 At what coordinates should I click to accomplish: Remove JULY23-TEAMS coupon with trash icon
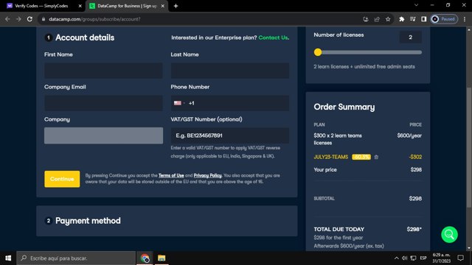coord(376,157)
